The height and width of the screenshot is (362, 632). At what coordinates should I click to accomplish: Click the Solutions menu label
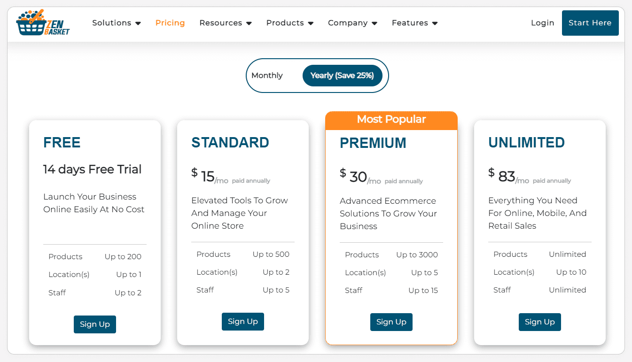coord(112,23)
